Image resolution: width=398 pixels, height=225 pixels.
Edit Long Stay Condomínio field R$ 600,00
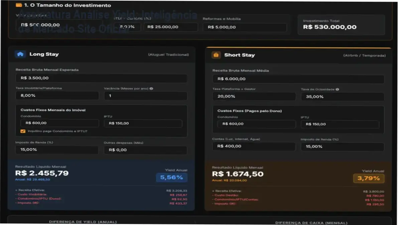(59, 123)
